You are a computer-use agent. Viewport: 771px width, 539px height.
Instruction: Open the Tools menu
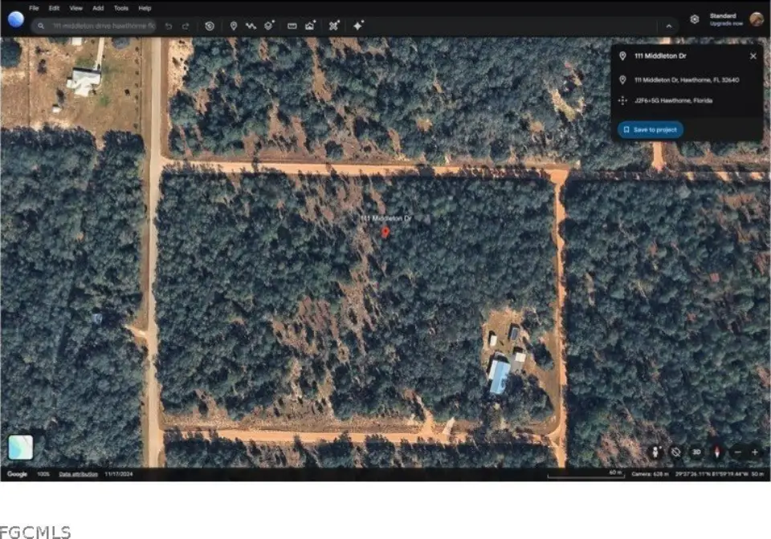pos(120,8)
